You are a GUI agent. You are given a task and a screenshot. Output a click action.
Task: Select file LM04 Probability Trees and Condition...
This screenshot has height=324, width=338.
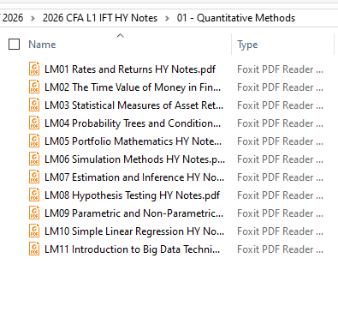(133, 123)
